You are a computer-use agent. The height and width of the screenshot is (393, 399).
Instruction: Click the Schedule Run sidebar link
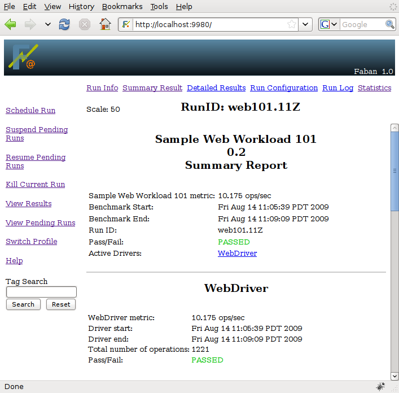tap(30, 111)
